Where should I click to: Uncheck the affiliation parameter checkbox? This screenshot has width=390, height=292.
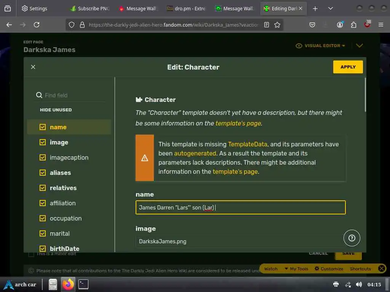[43, 203]
